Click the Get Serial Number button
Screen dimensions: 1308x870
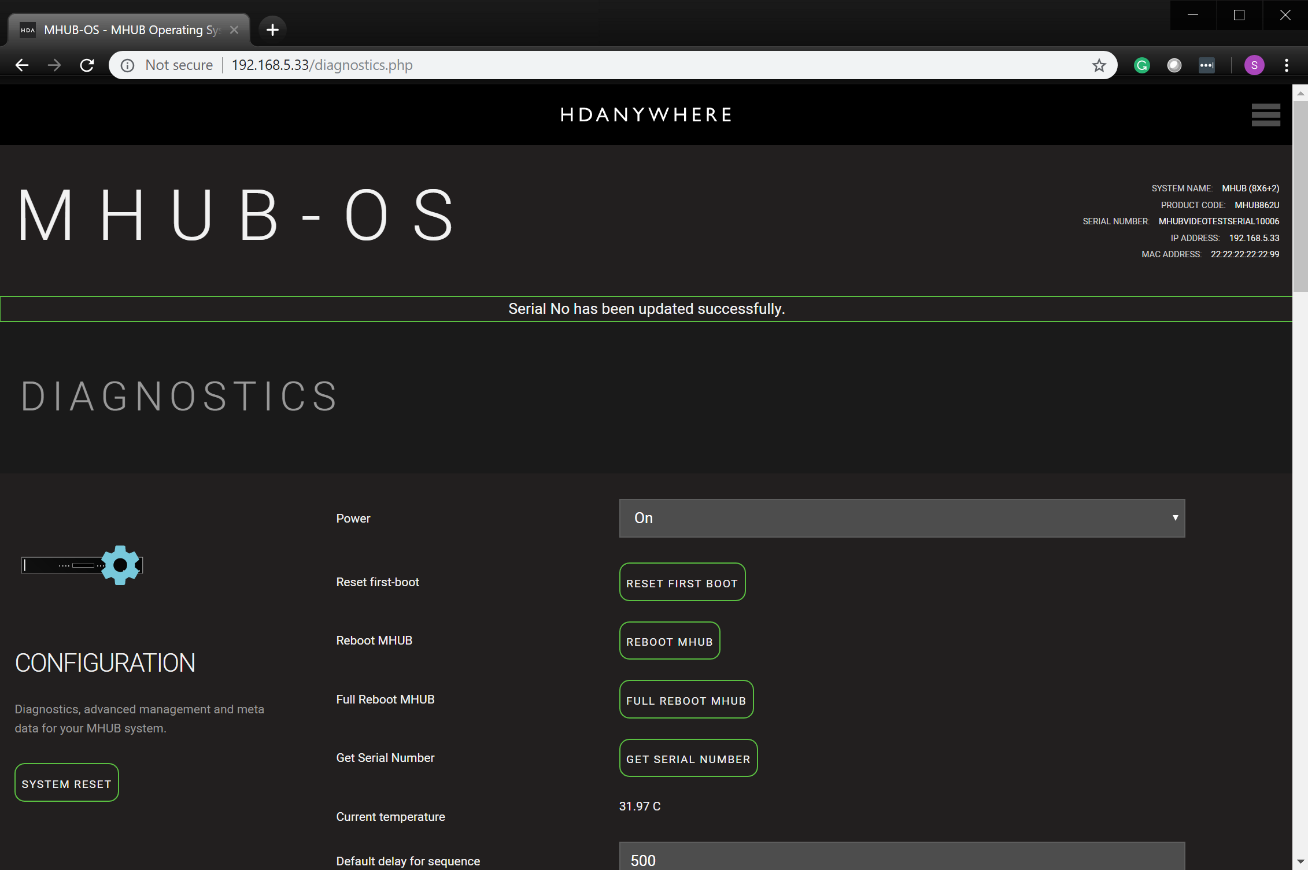tap(688, 758)
